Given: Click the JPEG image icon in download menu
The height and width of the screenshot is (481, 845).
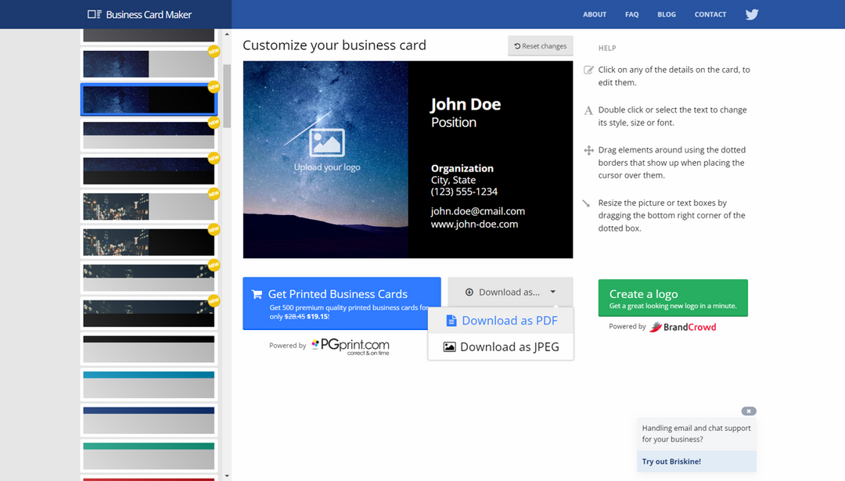Looking at the screenshot, I should tap(449, 347).
